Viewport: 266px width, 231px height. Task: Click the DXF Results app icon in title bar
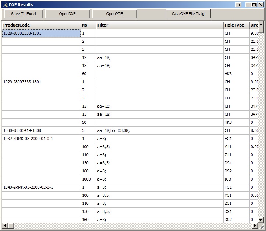5,5
